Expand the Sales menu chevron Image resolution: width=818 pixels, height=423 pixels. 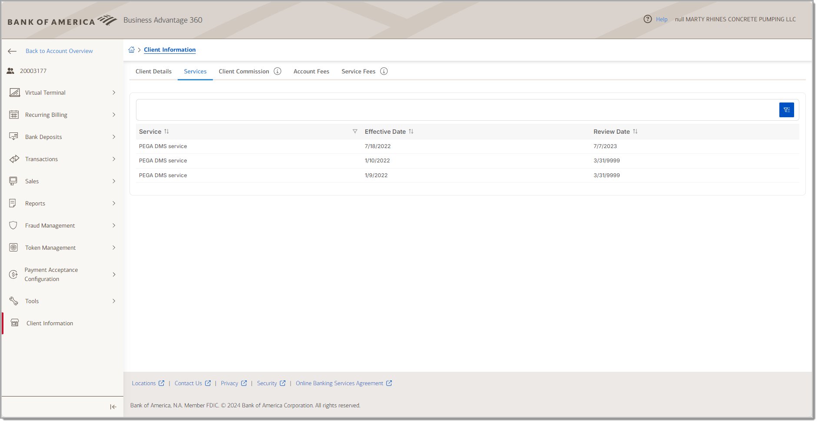113,181
